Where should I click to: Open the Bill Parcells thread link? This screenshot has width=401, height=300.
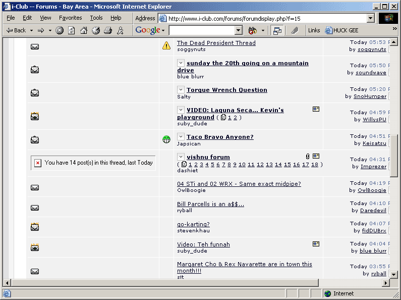(210, 204)
